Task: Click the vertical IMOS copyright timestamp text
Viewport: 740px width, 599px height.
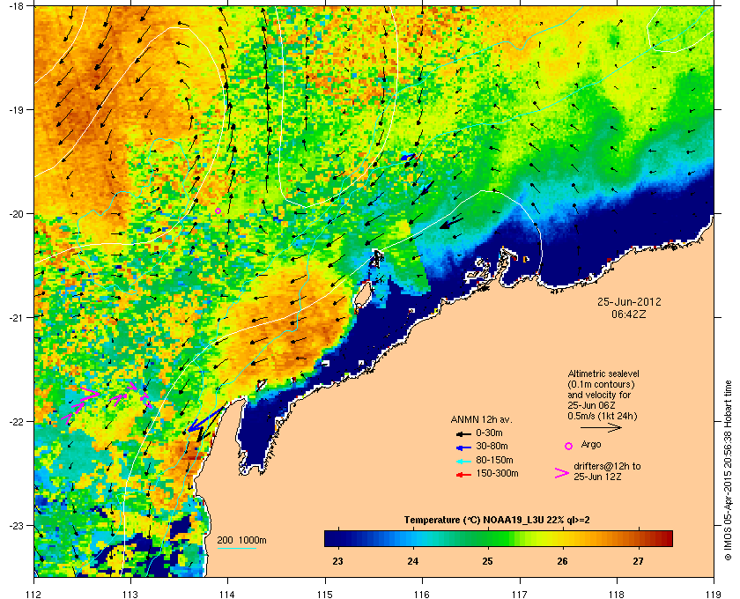Action: [728, 470]
